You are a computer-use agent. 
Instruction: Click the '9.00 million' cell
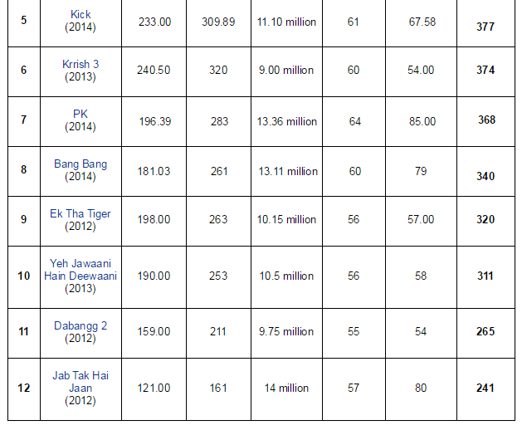[286, 71]
